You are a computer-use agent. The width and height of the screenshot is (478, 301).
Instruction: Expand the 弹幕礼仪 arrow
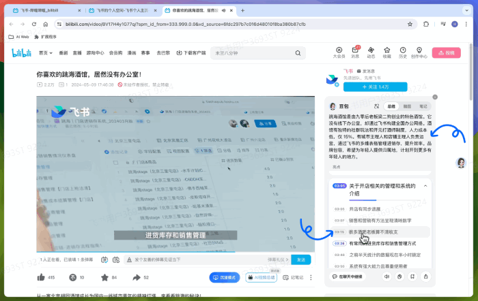286,259
